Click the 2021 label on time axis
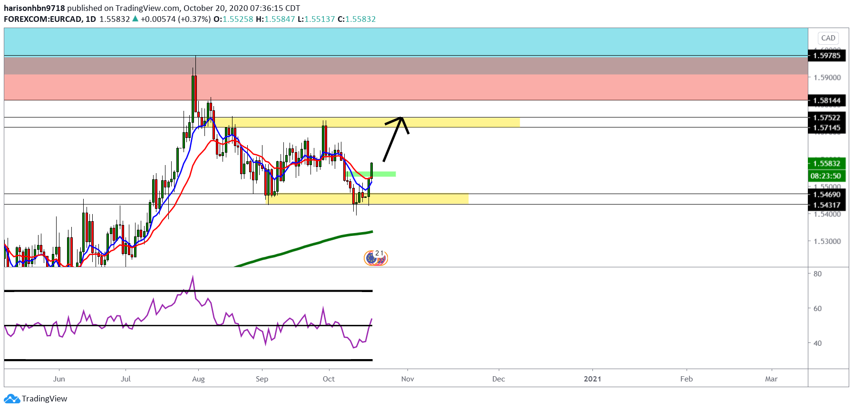 point(592,379)
